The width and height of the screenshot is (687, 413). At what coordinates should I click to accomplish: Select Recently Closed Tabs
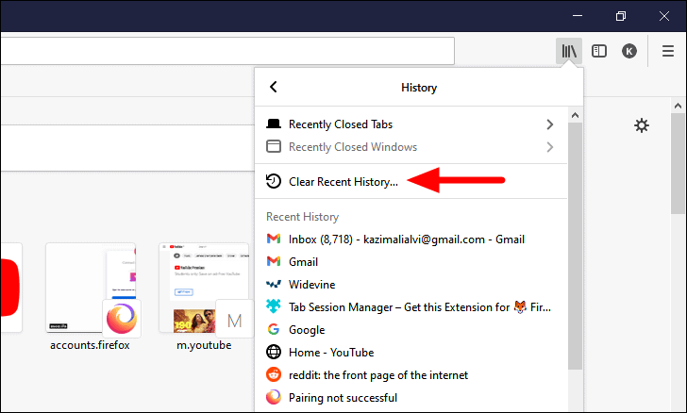[x=411, y=124]
